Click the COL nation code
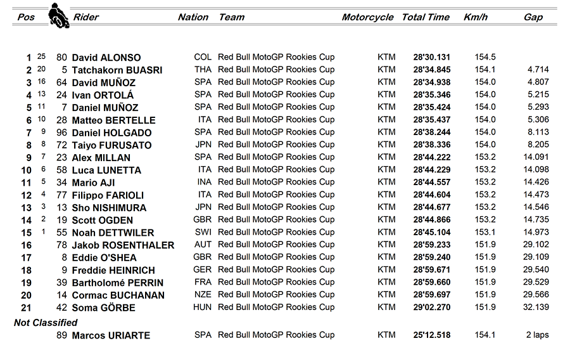Viewport: 570px width, 343px height. click(x=203, y=58)
